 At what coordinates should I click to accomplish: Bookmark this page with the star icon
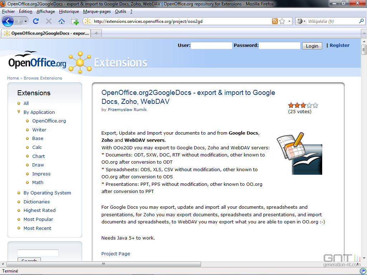[282, 21]
